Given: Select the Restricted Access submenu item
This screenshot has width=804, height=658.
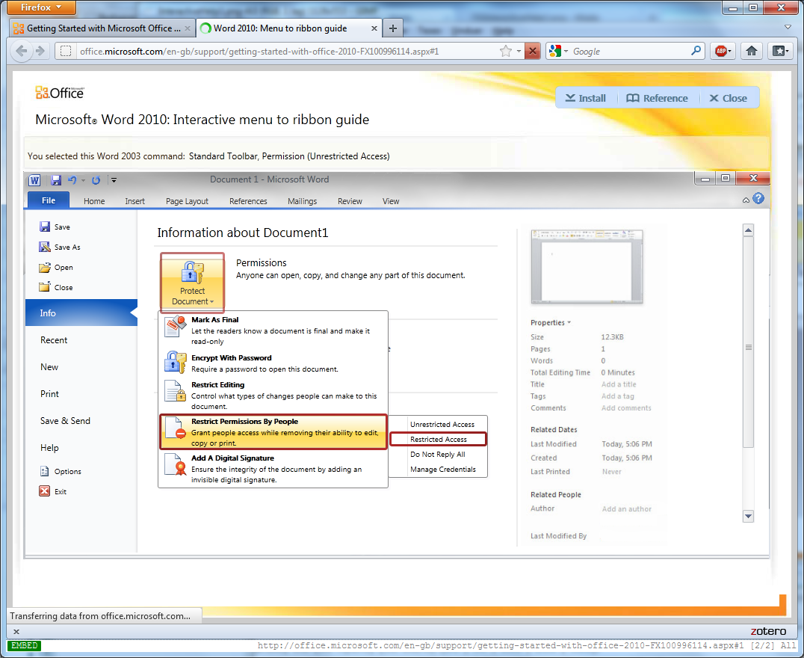Looking at the screenshot, I should pyautogui.click(x=439, y=440).
